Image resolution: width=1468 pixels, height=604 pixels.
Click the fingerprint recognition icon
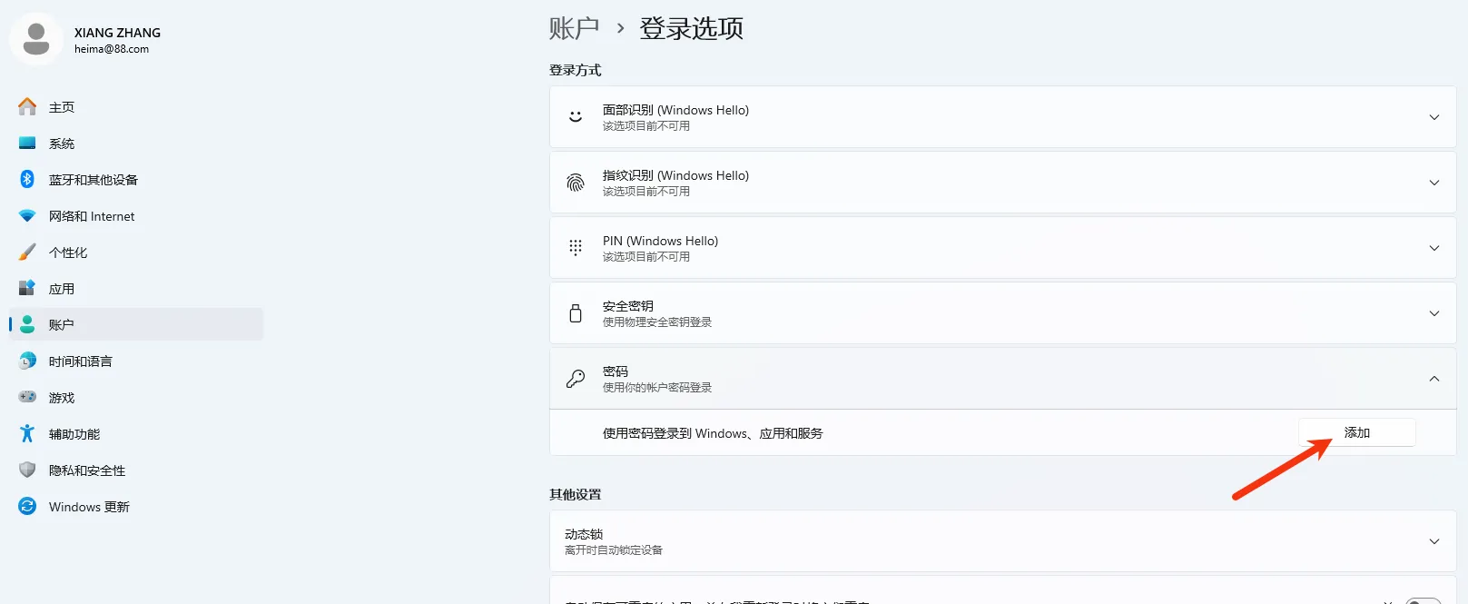coord(576,183)
